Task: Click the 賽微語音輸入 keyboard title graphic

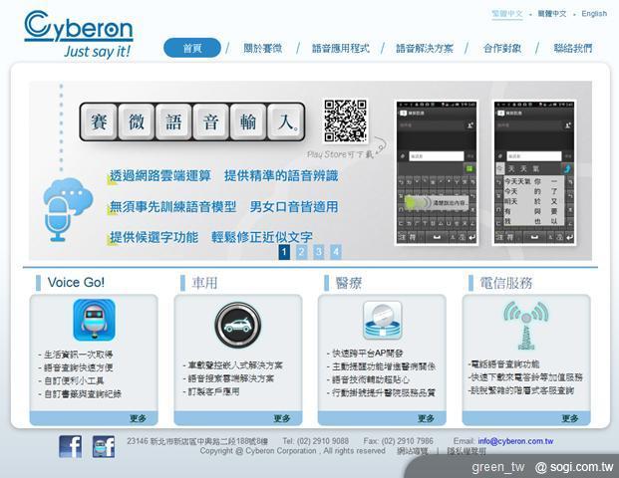Action: (x=192, y=121)
